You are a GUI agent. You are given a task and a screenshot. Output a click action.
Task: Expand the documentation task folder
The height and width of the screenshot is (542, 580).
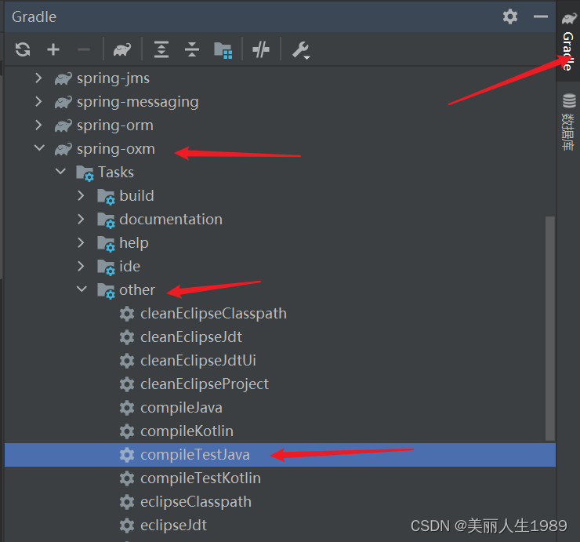coord(81,219)
